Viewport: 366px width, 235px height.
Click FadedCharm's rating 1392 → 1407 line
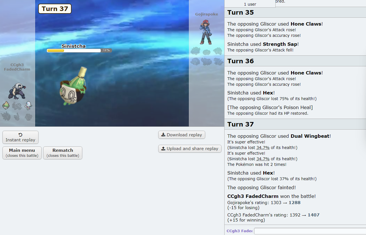tap(273, 215)
